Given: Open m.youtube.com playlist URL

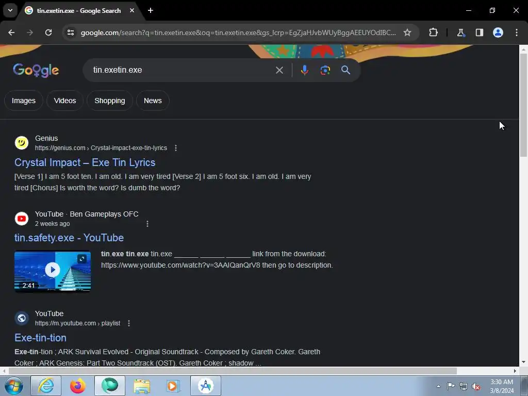Looking at the screenshot, I should click(77, 323).
